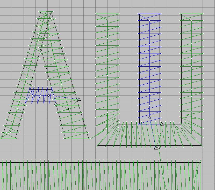The width and height of the screenshot is (215, 190).
Task: Click the triangle marker below the U-shape's bottom edge
Action: (x=156, y=148)
